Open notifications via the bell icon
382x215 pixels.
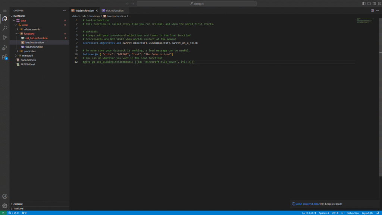click(x=378, y=213)
